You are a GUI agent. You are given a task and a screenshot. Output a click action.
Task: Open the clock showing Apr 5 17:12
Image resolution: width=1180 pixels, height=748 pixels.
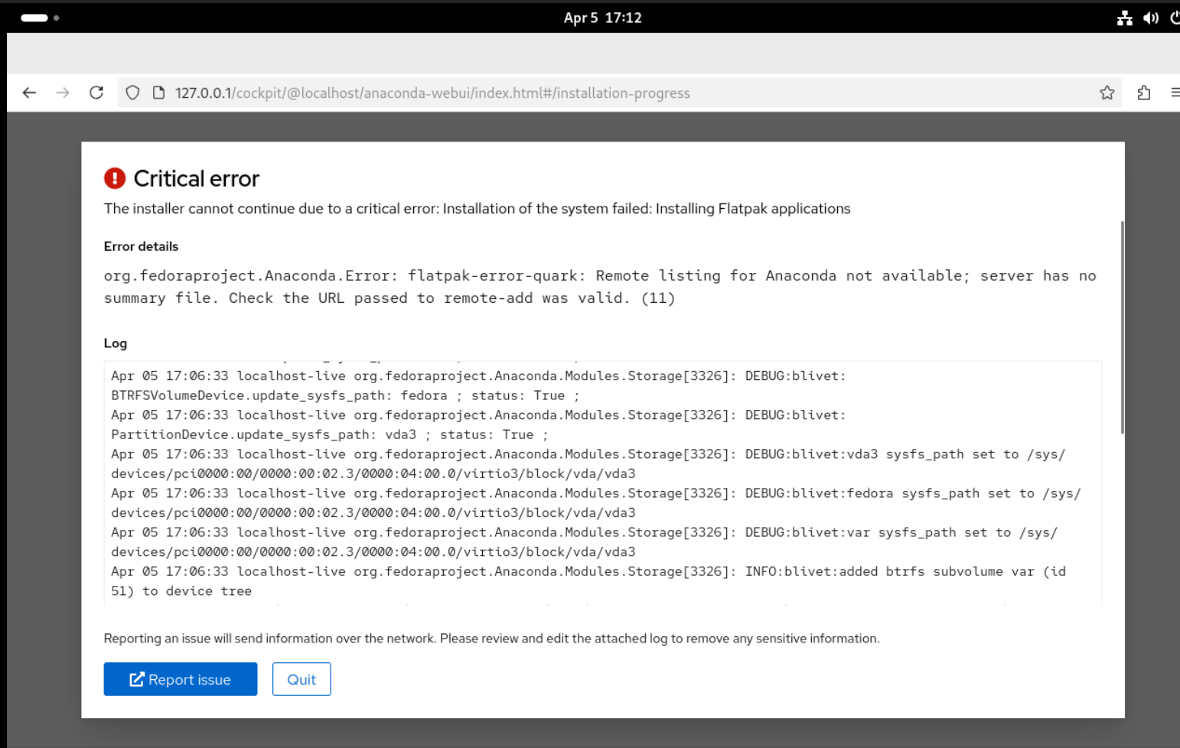pos(602,18)
